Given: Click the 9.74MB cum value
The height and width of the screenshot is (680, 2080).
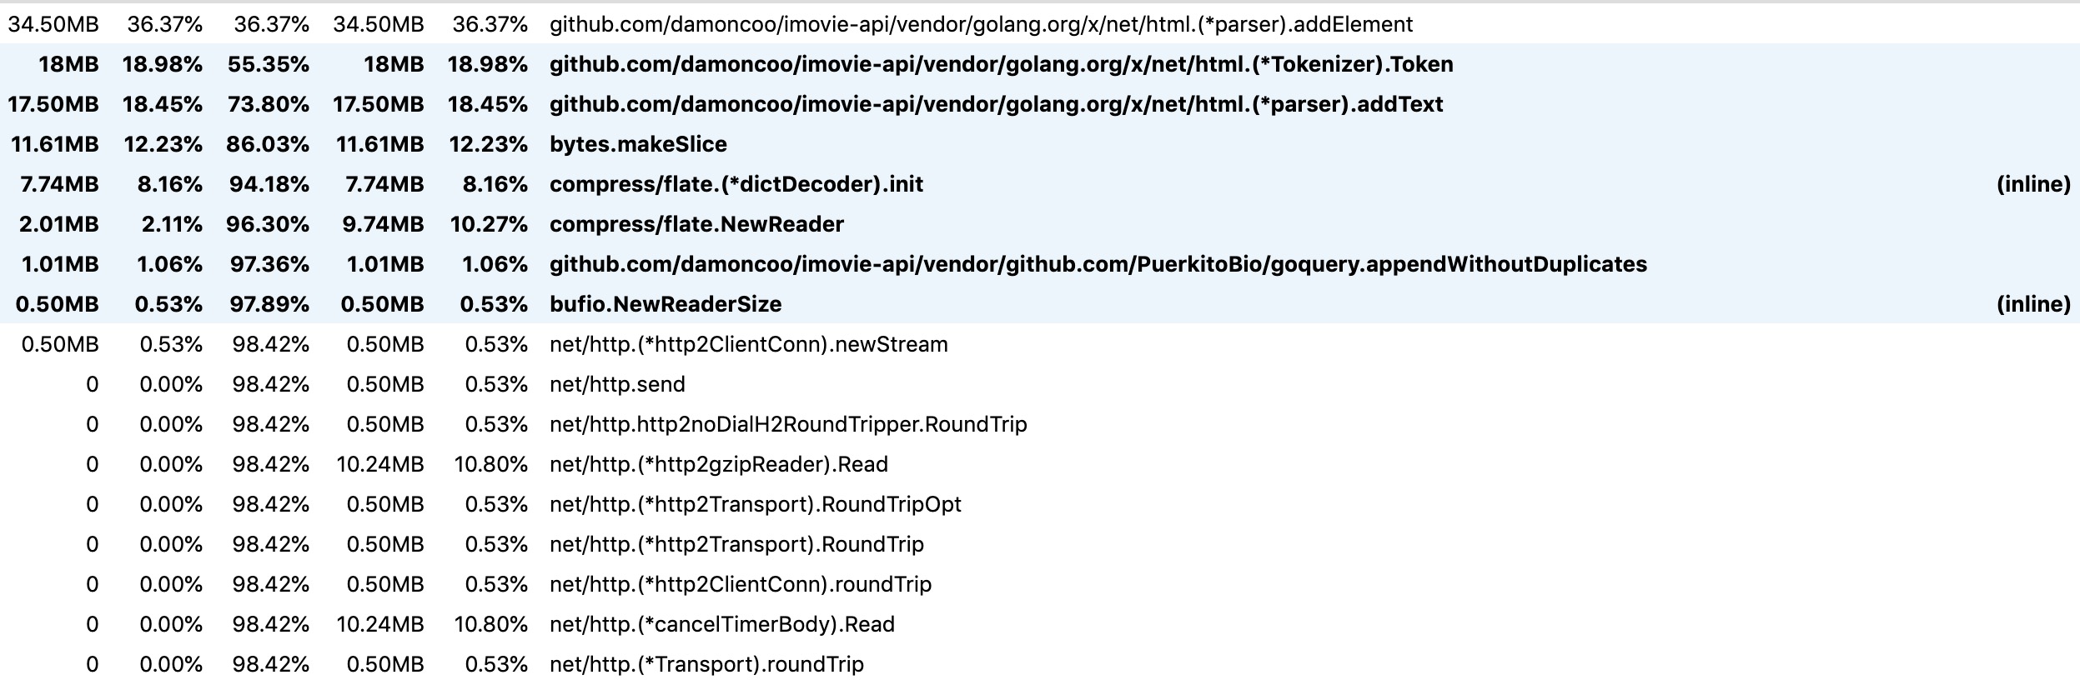Looking at the screenshot, I should pyautogui.click(x=384, y=224).
